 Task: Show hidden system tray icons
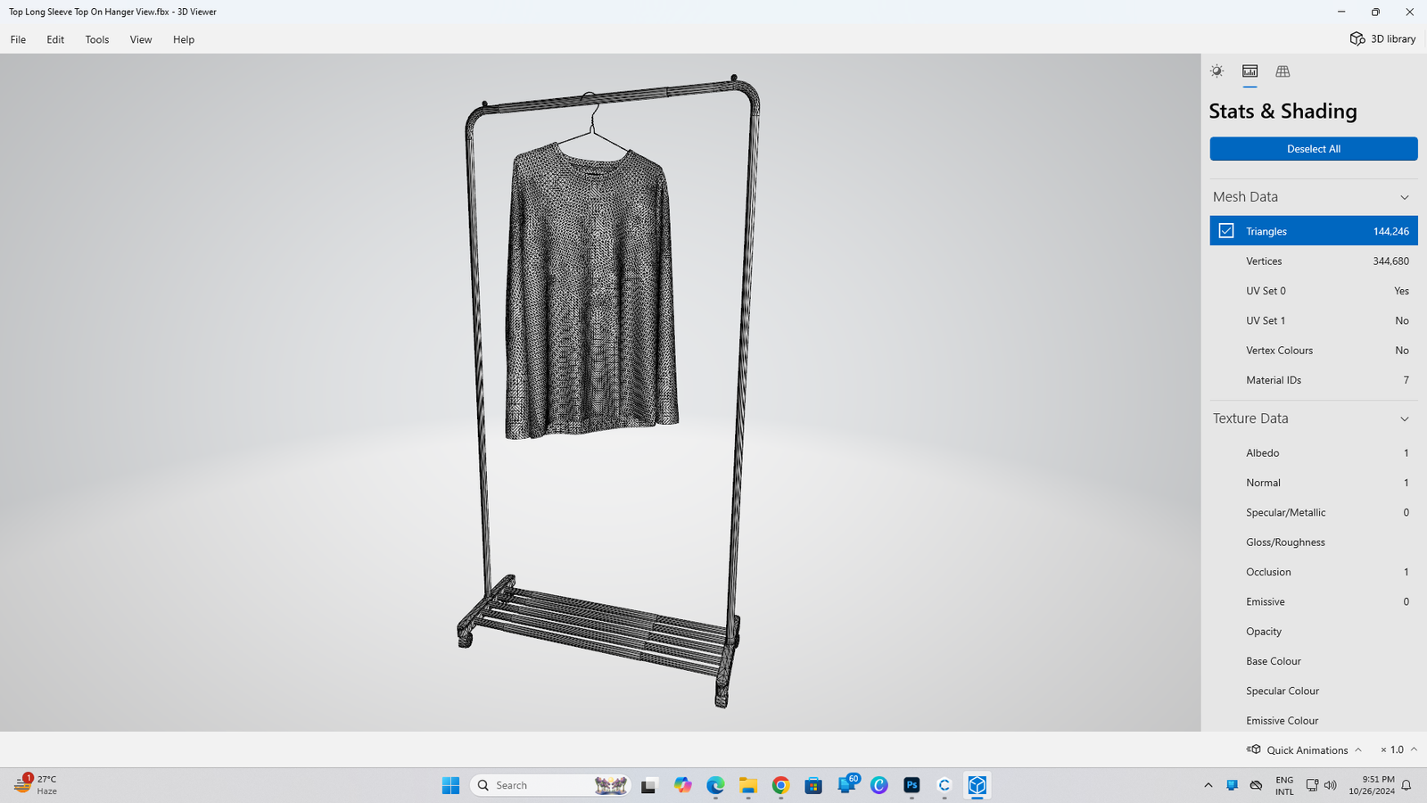(1208, 785)
